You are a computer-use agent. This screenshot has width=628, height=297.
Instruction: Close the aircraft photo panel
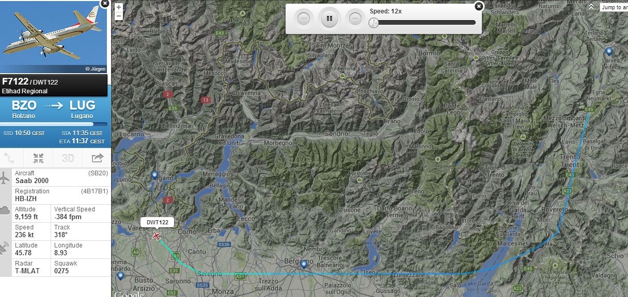pyautogui.click(x=104, y=3)
